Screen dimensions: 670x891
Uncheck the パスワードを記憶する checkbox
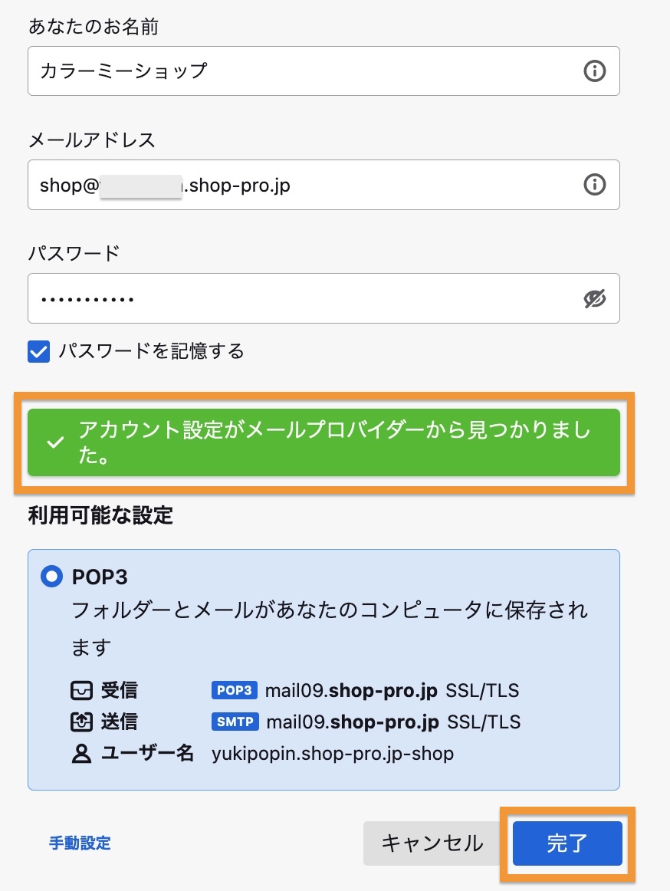tap(38, 352)
